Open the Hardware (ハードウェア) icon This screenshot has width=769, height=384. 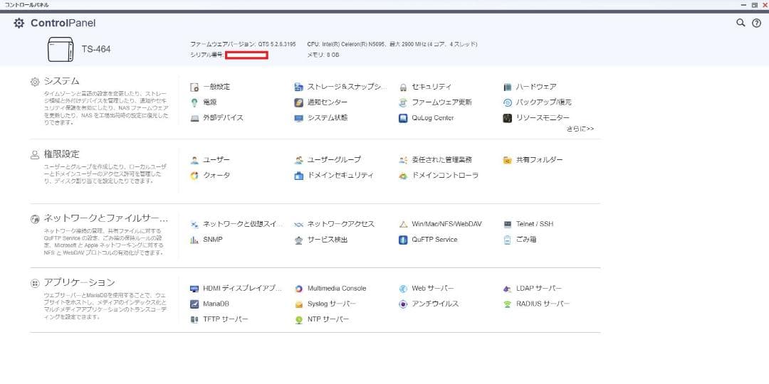tap(508, 87)
